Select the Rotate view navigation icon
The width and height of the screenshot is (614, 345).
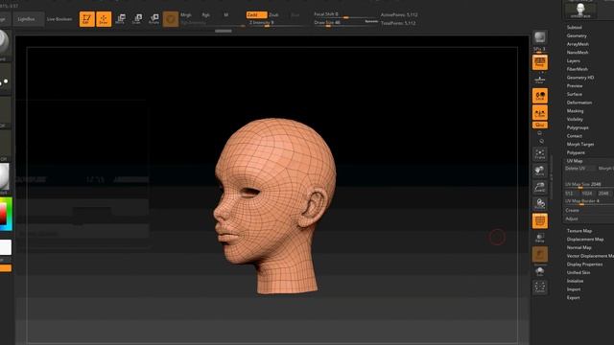(540, 204)
